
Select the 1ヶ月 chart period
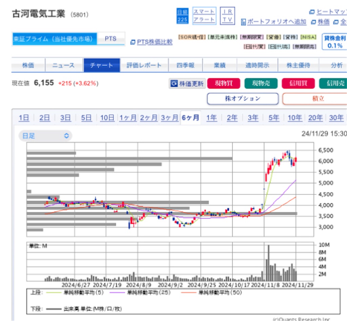(x=128, y=118)
